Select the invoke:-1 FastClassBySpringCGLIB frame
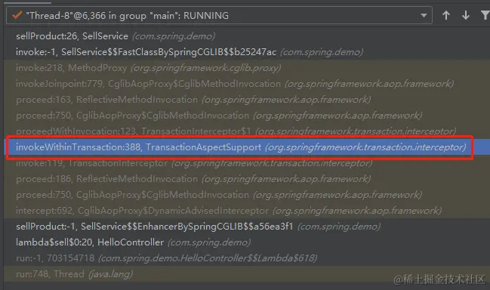This screenshot has width=490, height=290. tap(247, 52)
